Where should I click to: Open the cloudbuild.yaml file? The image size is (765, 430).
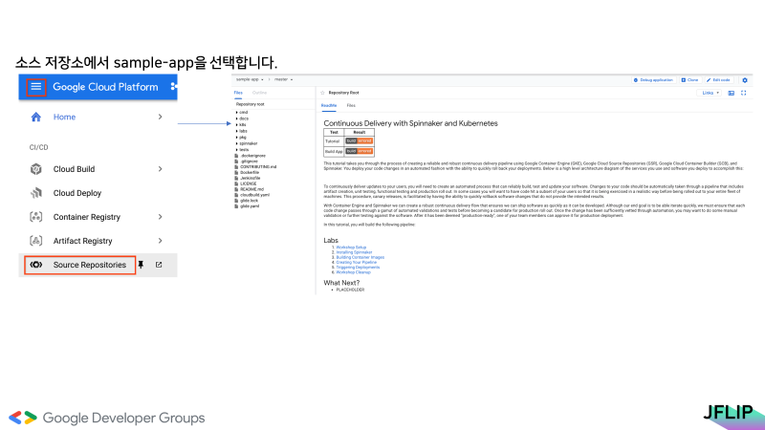pos(254,195)
